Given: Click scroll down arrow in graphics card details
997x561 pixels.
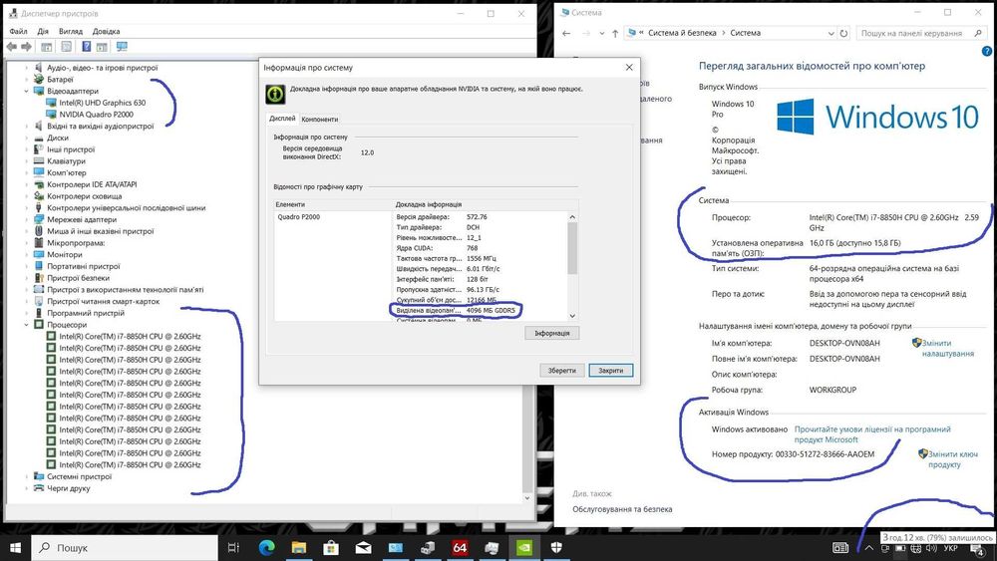Looking at the screenshot, I should [572, 316].
